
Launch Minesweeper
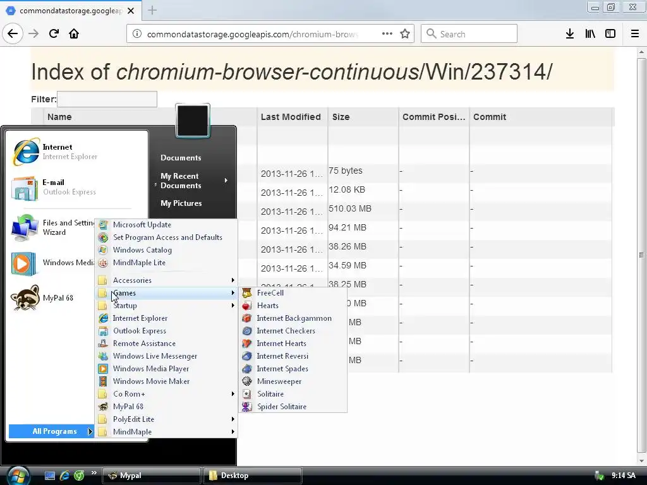pyautogui.click(x=293, y=381)
